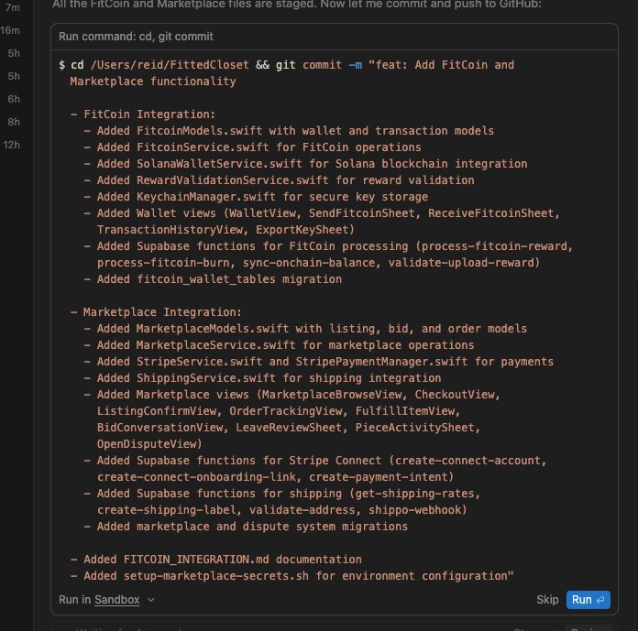This screenshot has width=638, height=631.
Task: Click the line mentioning SolanaWalletService.swift
Action: pos(305,164)
